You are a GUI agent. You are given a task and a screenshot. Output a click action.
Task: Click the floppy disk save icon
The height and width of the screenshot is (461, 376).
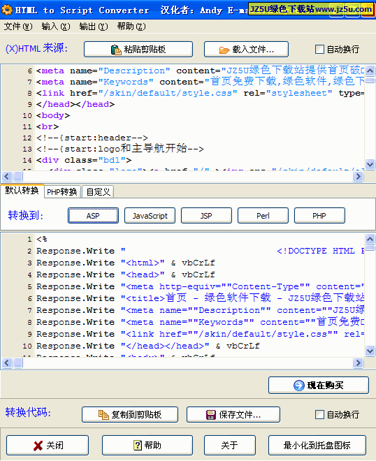pos(210,414)
